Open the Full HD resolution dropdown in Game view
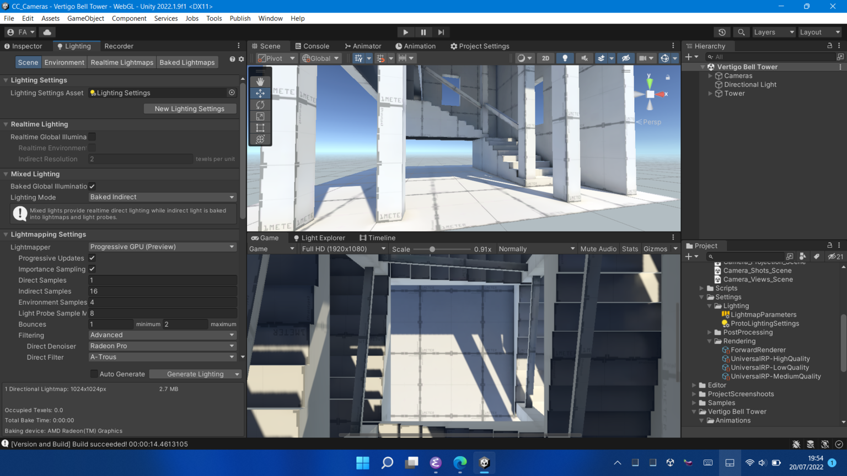This screenshot has height=476, width=847. click(x=342, y=248)
